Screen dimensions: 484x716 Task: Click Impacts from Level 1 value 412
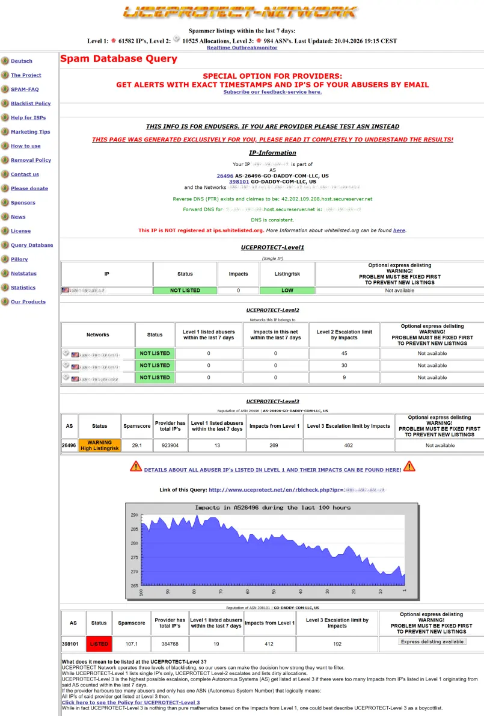click(x=269, y=644)
